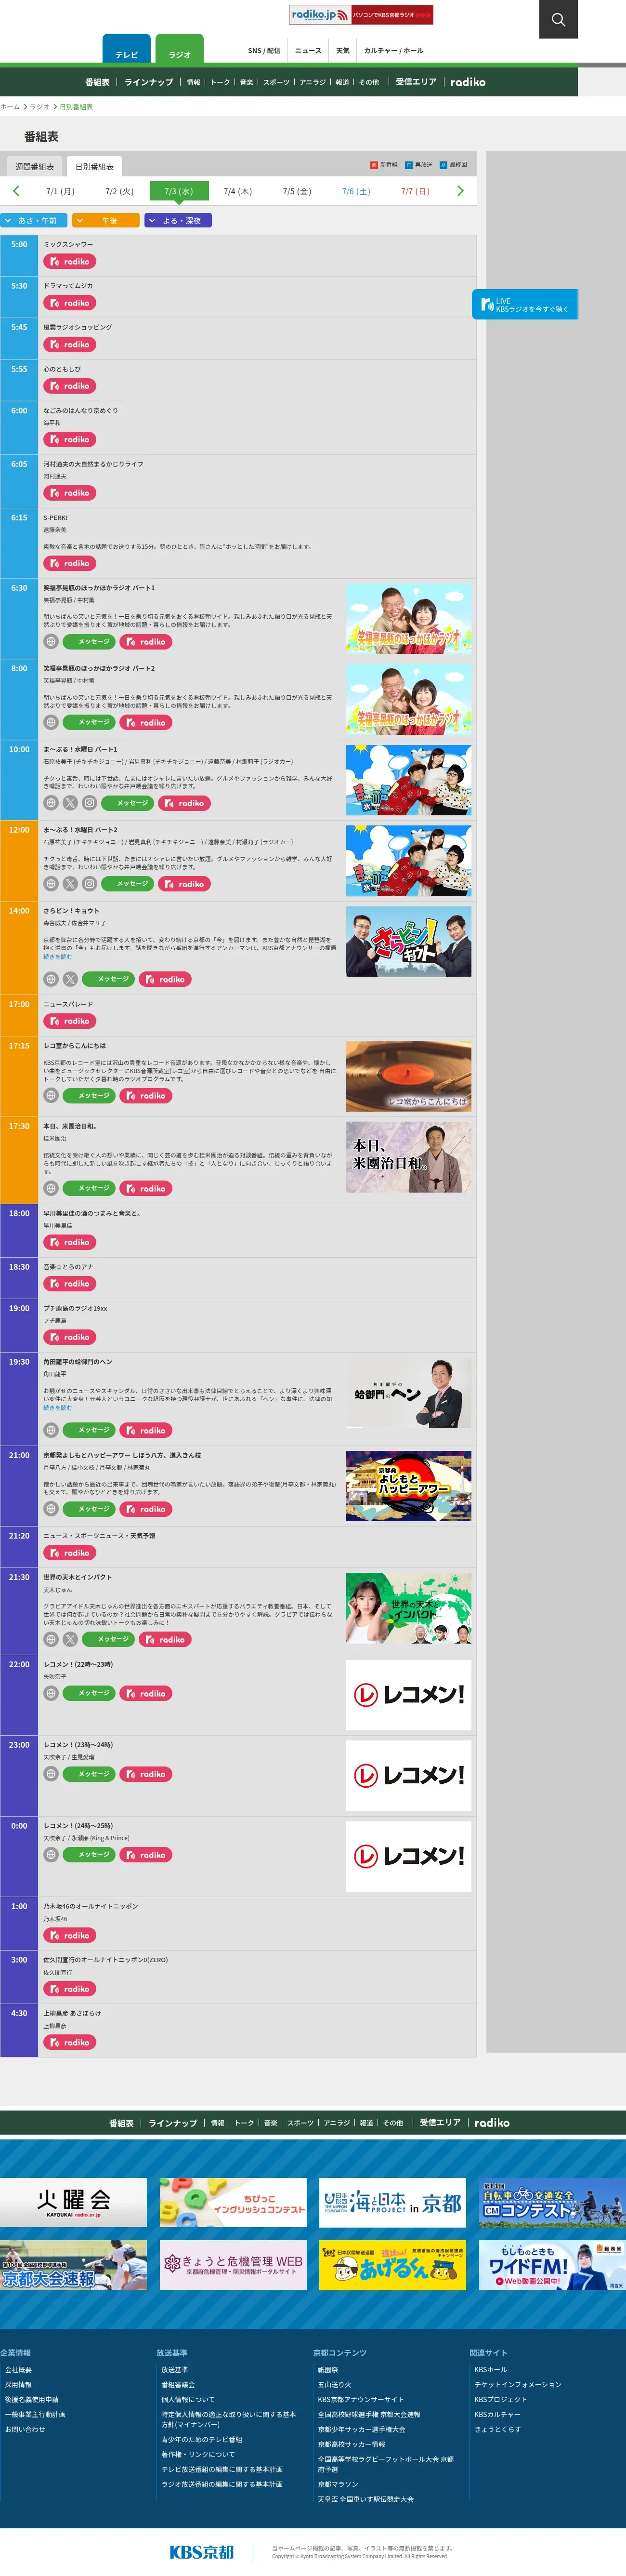Listen on radiko for 17:00 ニュースパレード
The image size is (626, 2576).
pyautogui.click(x=69, y=1021)
